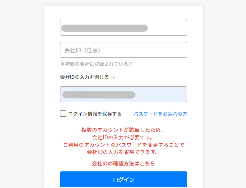Click the light-blue field above the checkbox
The image size is (246, 188).
pyautogui.click(x=123, y=94)
